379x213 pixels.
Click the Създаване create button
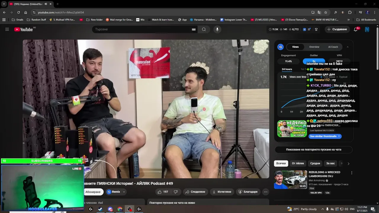337,29
